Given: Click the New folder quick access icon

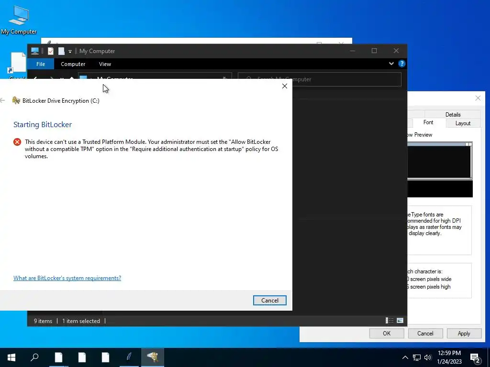Looking at the screenshot, I should (x=61, y=51).
